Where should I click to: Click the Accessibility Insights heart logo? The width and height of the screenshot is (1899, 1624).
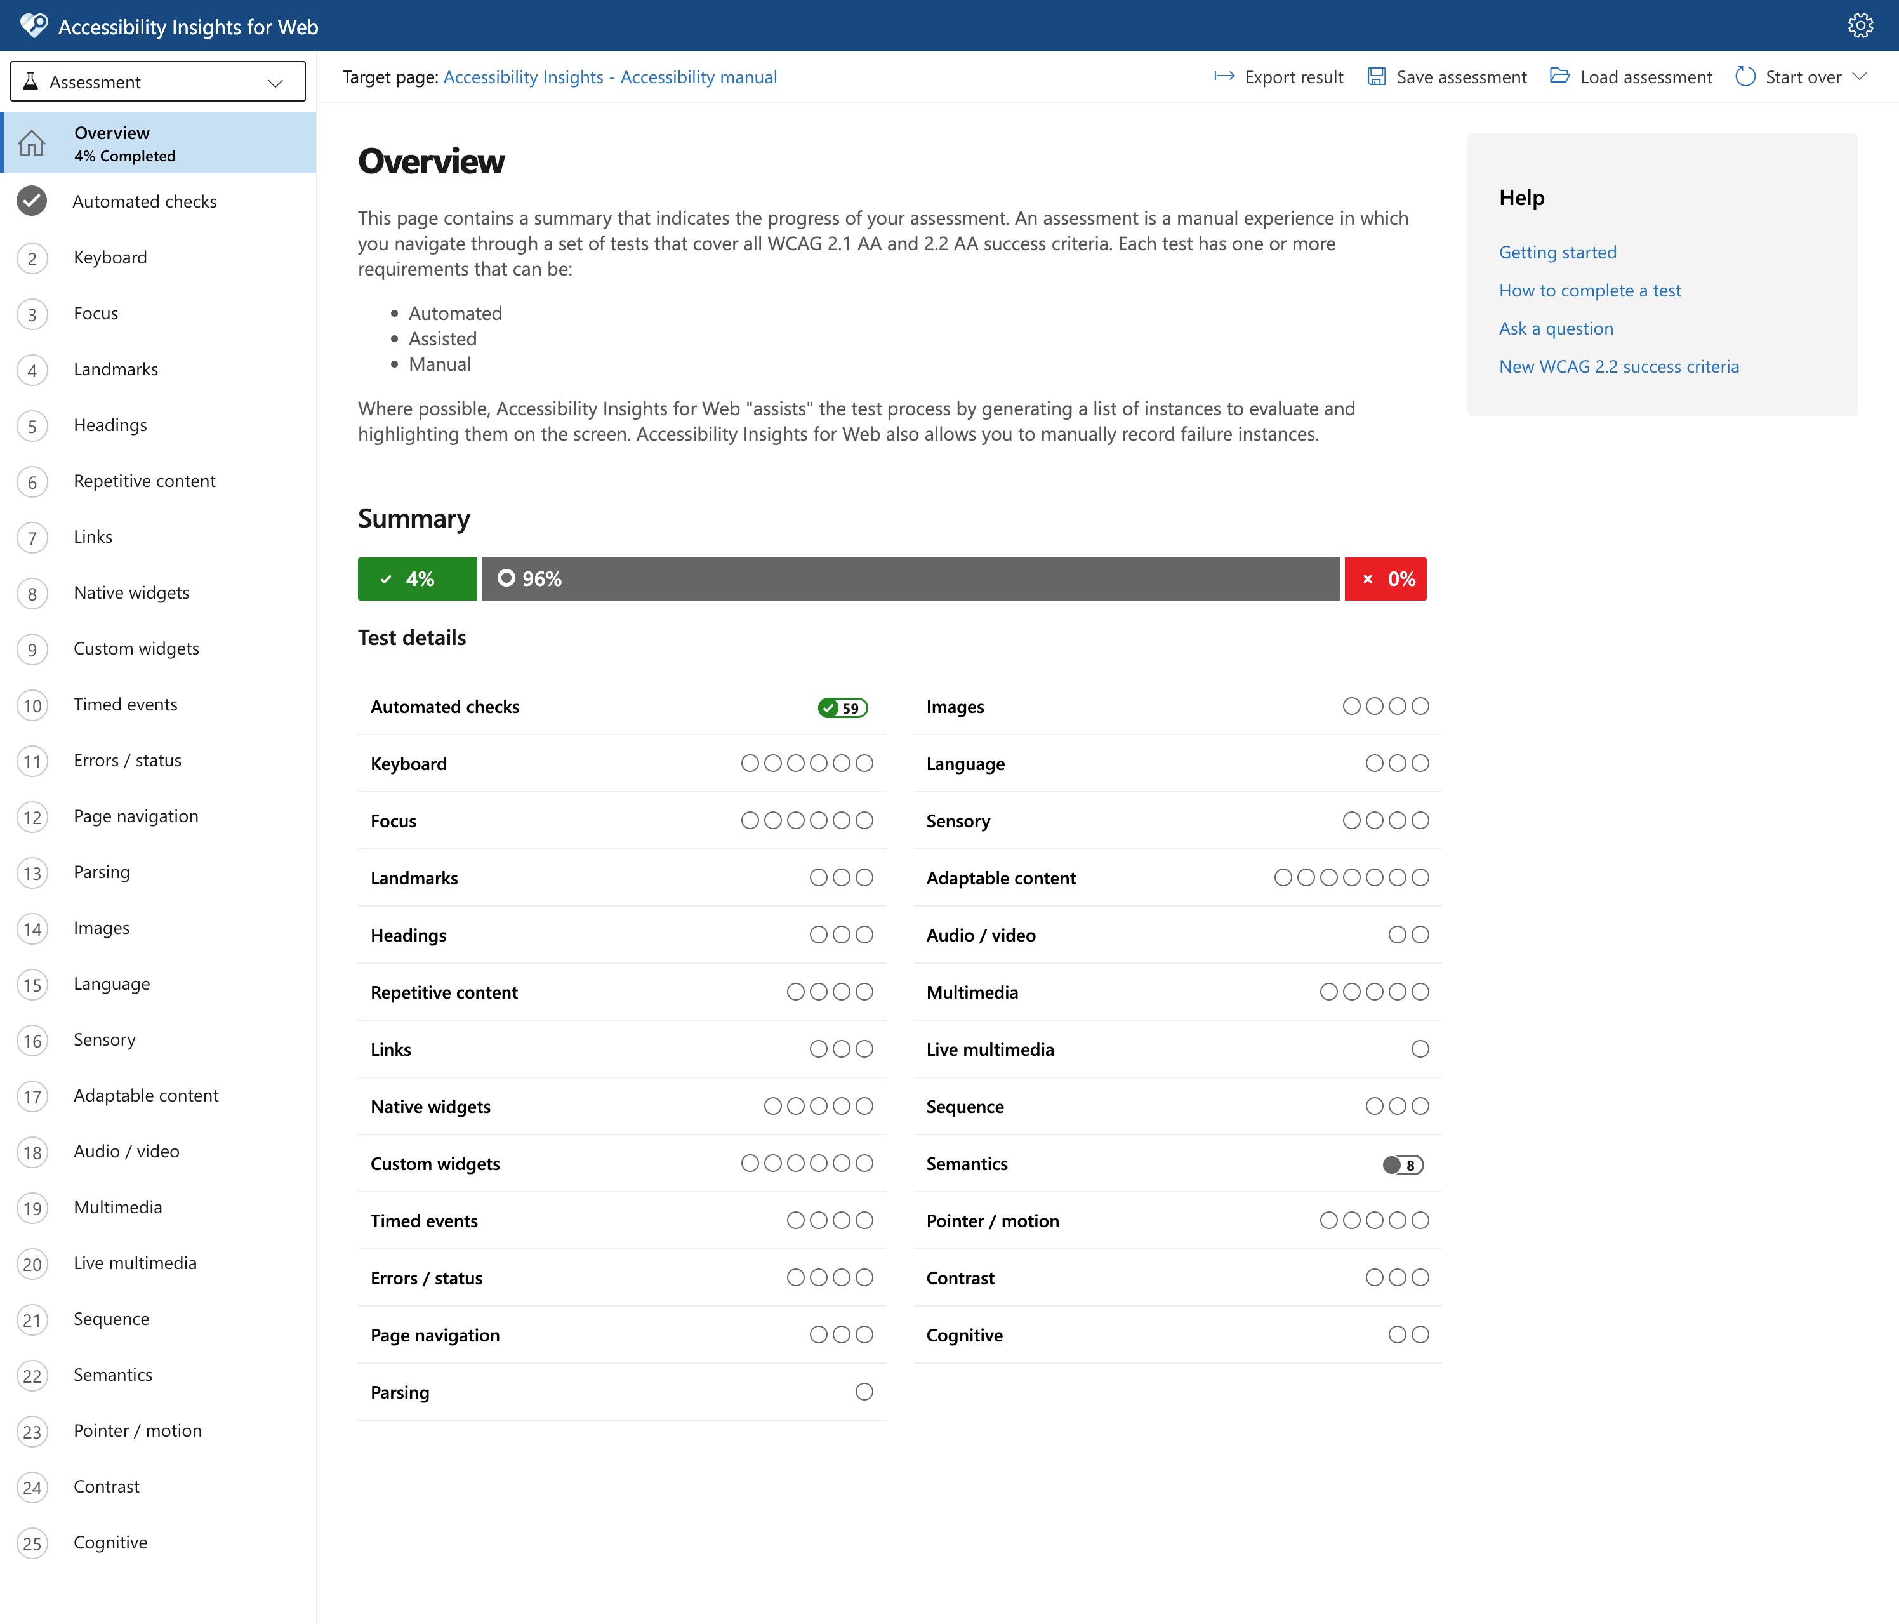[34, 25]
